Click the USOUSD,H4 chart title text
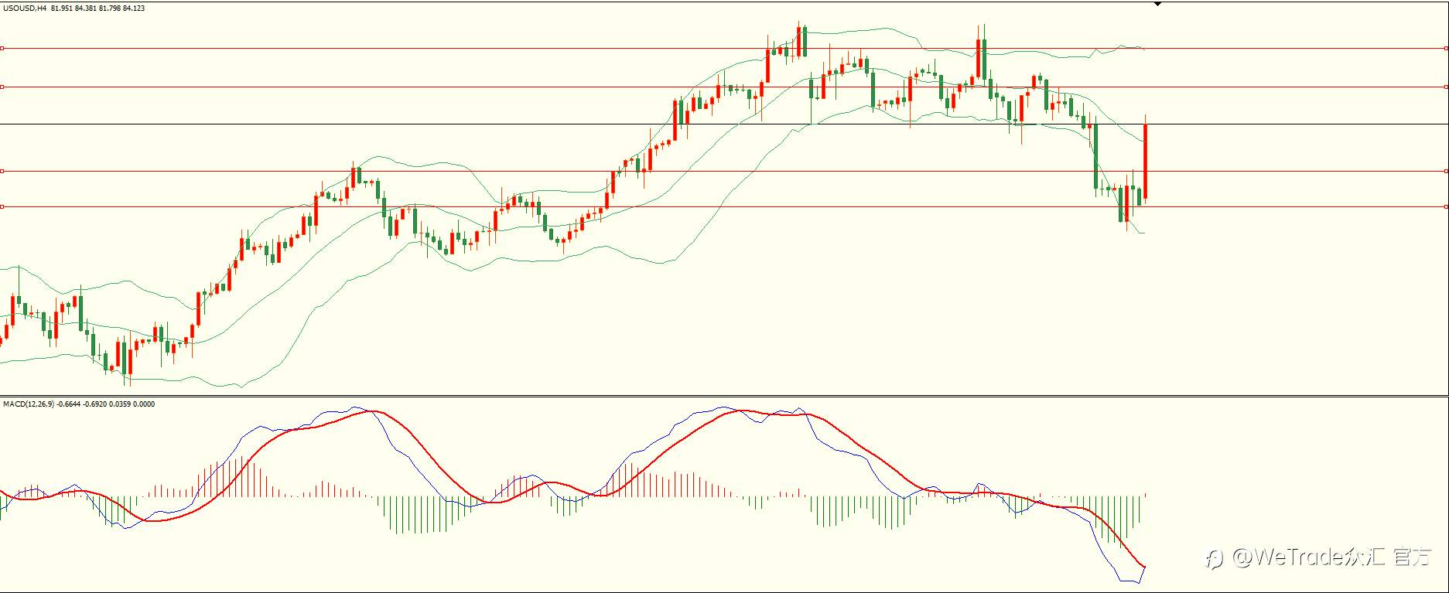Screen dimensions: 1449x593 click(25, 8)
